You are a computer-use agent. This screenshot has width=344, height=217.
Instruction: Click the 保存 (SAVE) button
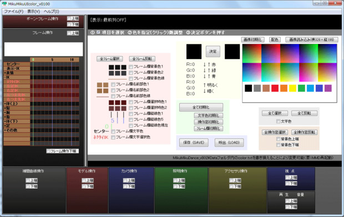point(194,143)
